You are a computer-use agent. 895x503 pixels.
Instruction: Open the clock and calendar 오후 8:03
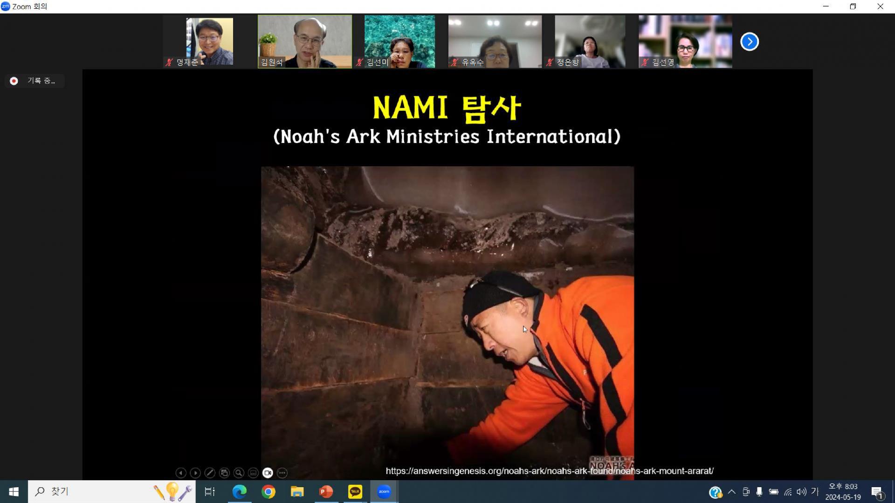843,492
